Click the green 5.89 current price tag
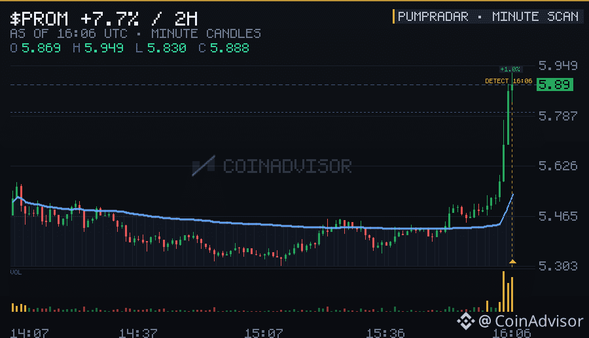 tap(555, 84)
